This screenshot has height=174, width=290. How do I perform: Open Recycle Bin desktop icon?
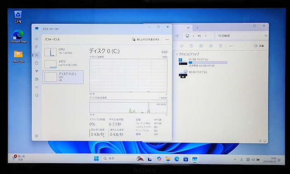(x=18, y=17)
